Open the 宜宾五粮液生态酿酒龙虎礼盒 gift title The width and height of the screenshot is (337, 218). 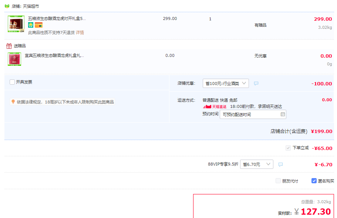click(x=54, y=55)
